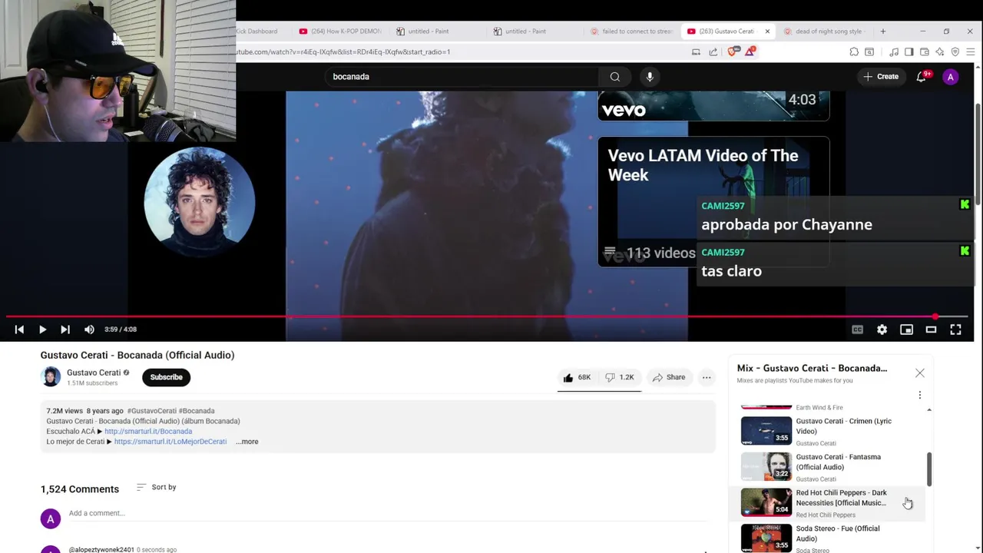This screenshot has width=983, height=553.
Task: Toggle theater mode
Action: point(931,329)
